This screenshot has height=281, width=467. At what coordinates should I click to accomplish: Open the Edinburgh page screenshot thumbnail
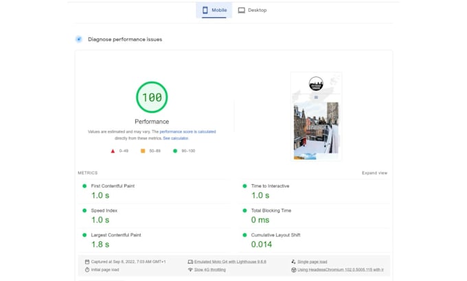pos(316,117)
